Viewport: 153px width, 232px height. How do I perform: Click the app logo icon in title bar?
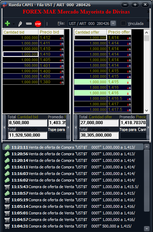5,4
